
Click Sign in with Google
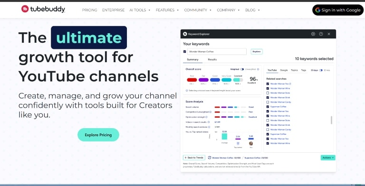click(338, 10)
